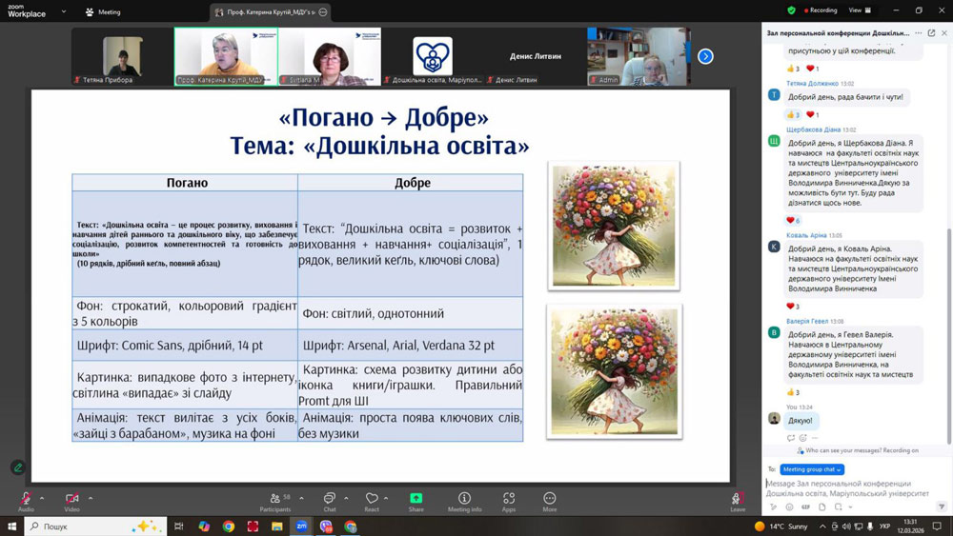
Task: Click 'Who can see your messages?' link
Action: pos(858,450)
